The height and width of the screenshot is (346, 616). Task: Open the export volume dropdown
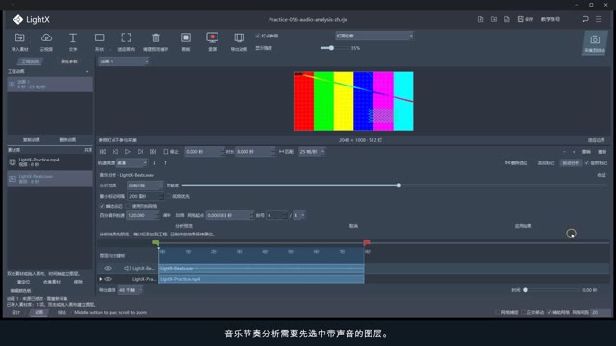click(x=131, y=290)
